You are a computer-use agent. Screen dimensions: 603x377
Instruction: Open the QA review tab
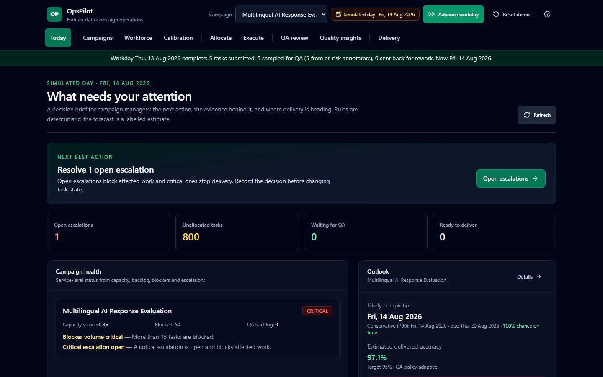coord(294,38)
